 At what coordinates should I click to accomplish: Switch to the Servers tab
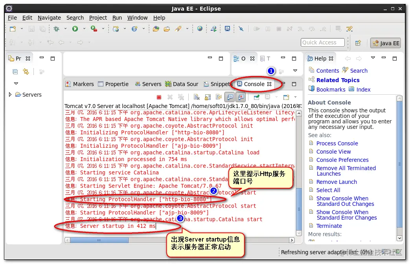148,84
